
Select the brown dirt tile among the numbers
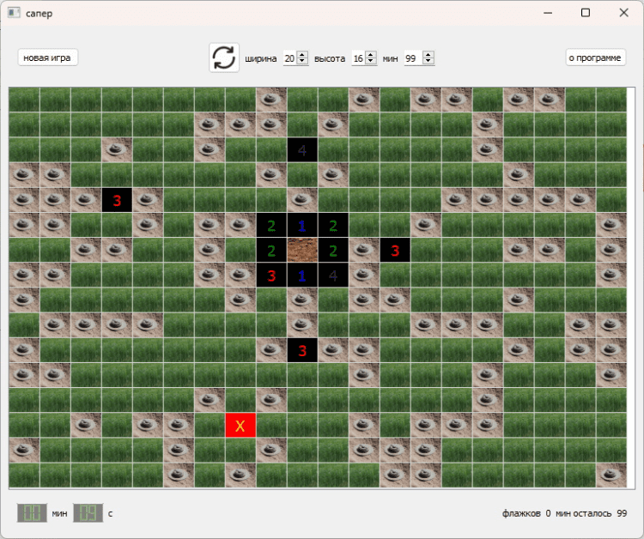302,251
